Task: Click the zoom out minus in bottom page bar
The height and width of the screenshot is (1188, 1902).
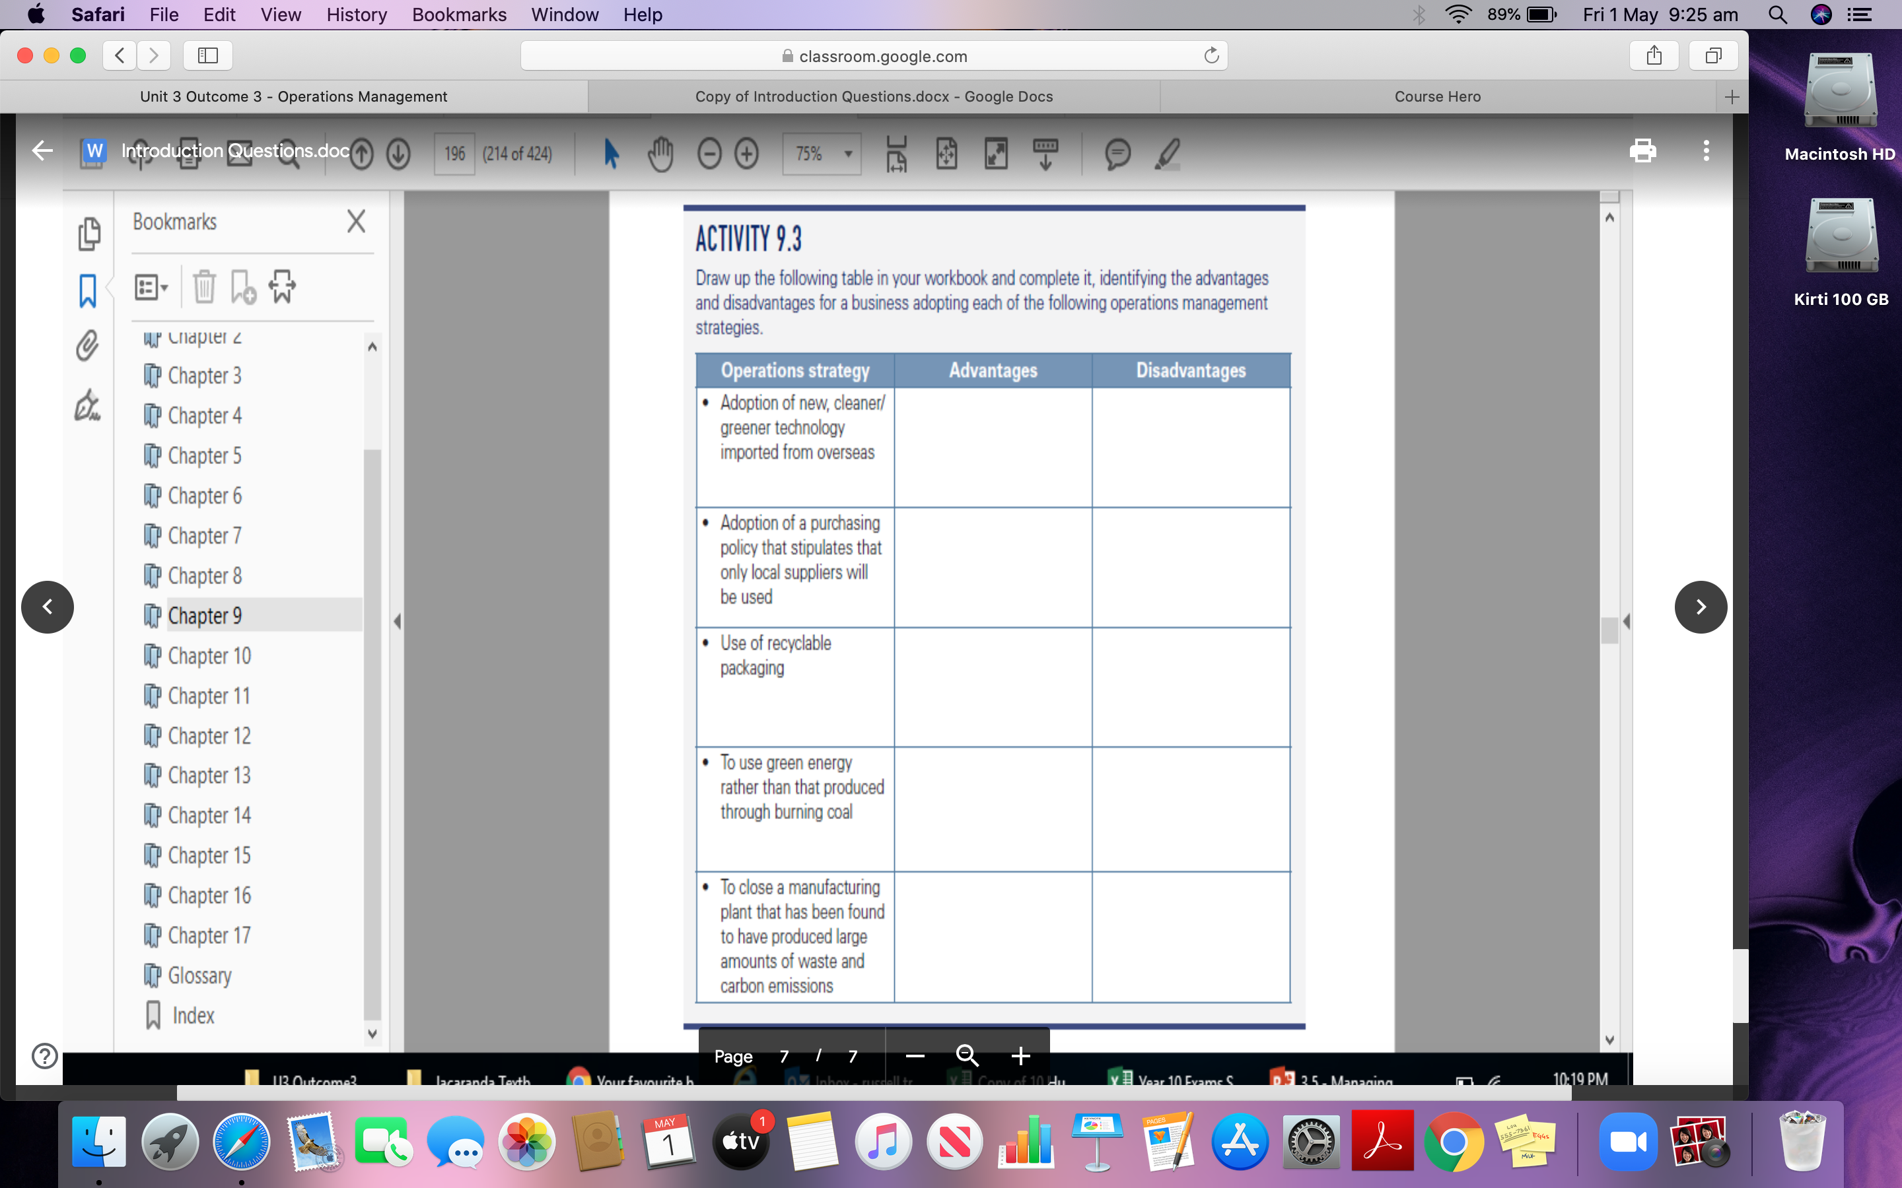Action: 915,1056
